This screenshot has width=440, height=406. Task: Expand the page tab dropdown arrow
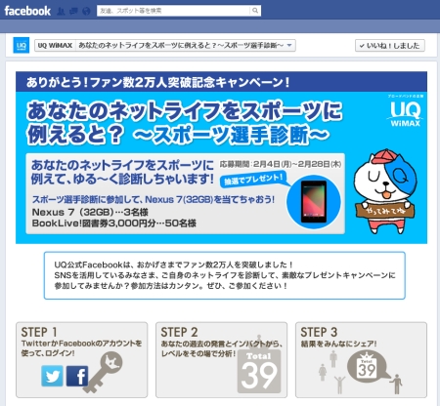(x=289, y=46)
